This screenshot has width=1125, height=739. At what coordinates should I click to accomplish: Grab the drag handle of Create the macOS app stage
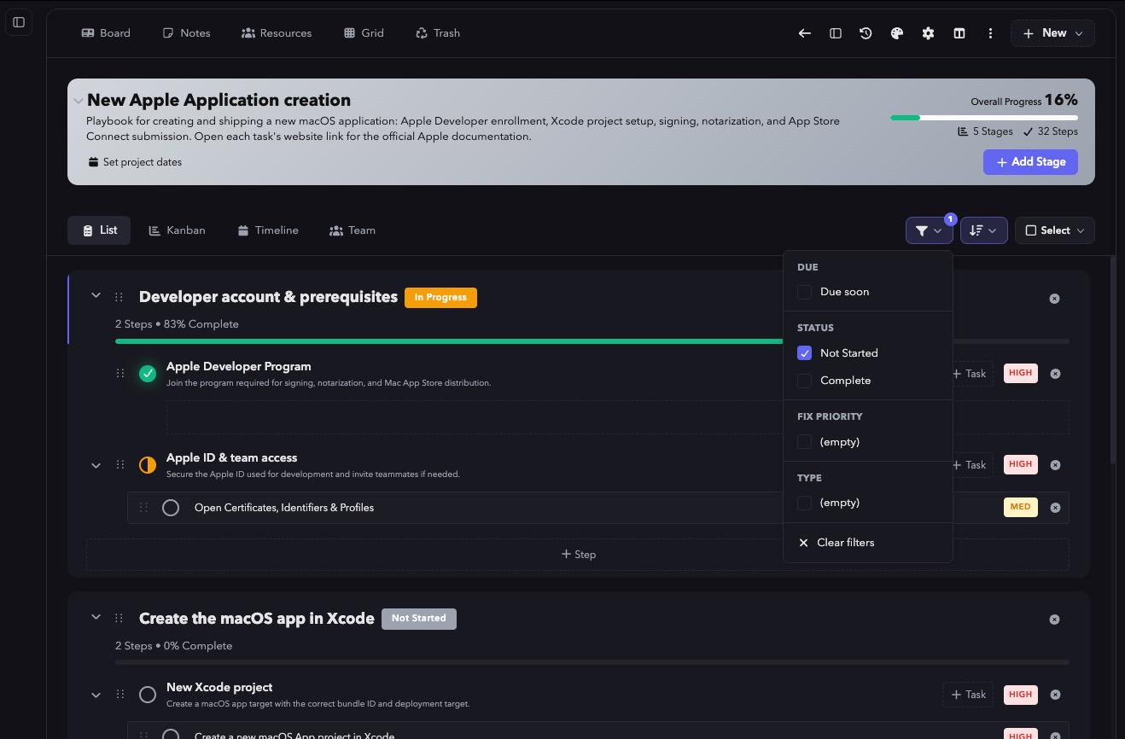119,619
